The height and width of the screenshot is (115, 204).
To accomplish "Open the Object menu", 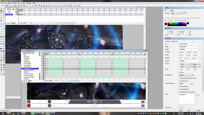I will (10, 3).
